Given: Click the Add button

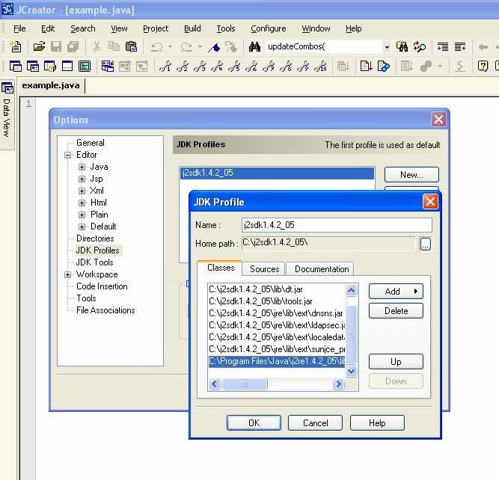Looking at the screenshot, I should [x=396, y=292].
